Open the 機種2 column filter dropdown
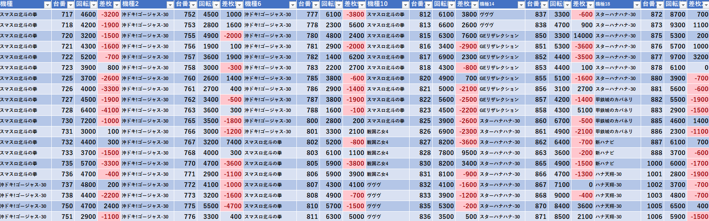Screen dimensions: 709x221 coord(170,5)
